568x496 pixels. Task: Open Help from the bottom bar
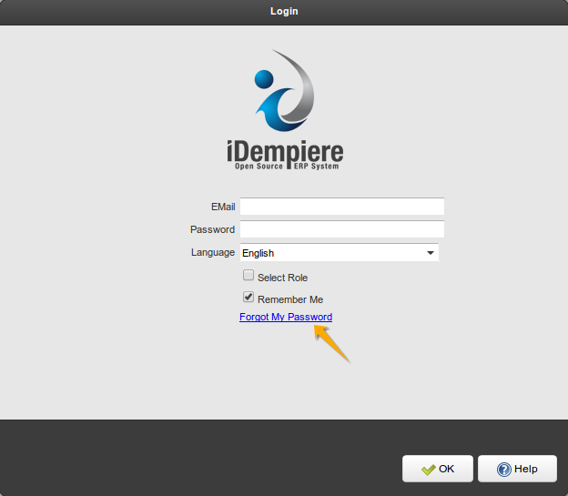point(517,470)
